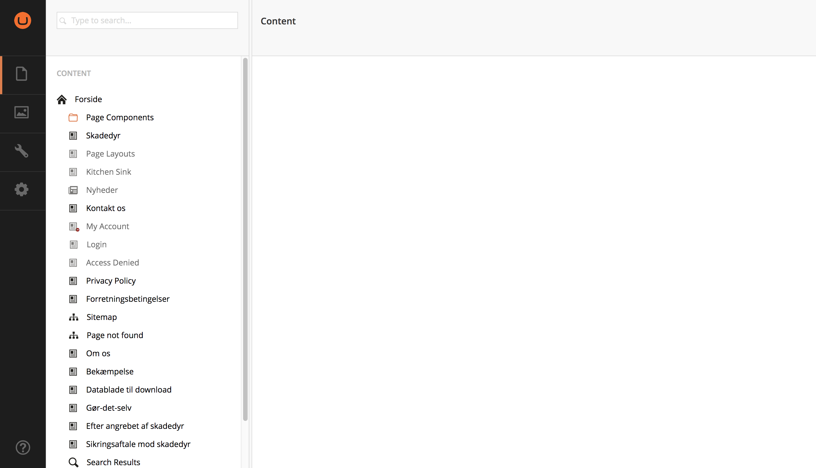This screenshot has height=468, width=816.
Task: Click the Umbraco logo
Action: coord(22,20)
